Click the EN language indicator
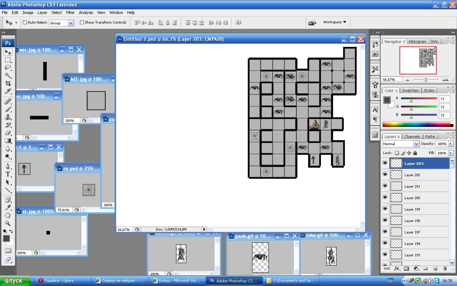 (390, 281)
